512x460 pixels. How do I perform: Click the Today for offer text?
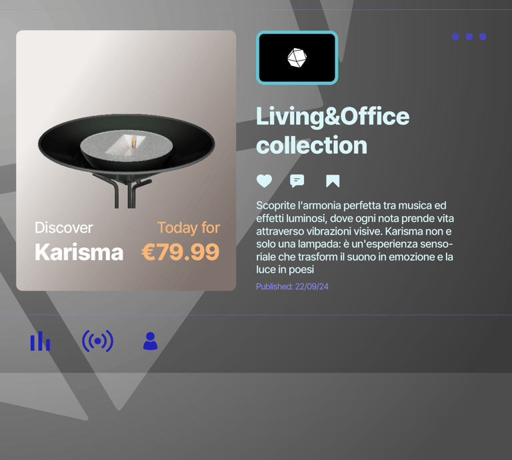point(189,228)
